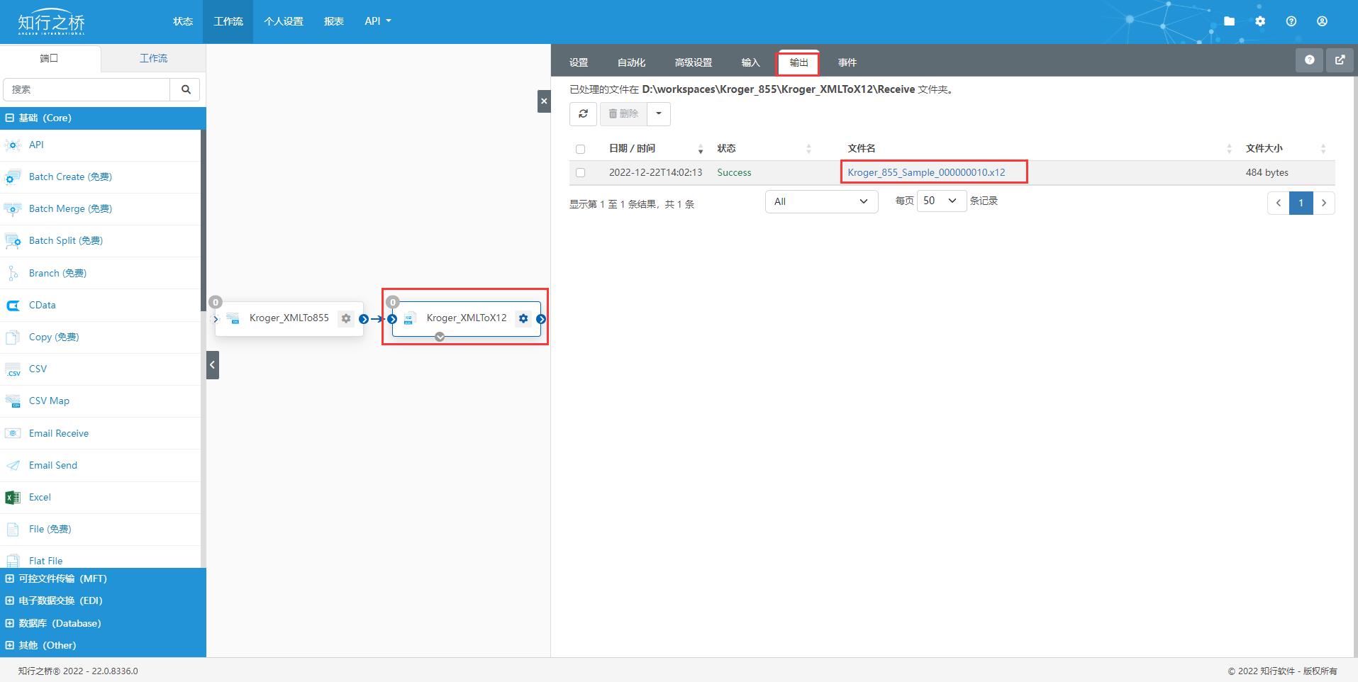Close the connector configuration panel

point(544,101)
